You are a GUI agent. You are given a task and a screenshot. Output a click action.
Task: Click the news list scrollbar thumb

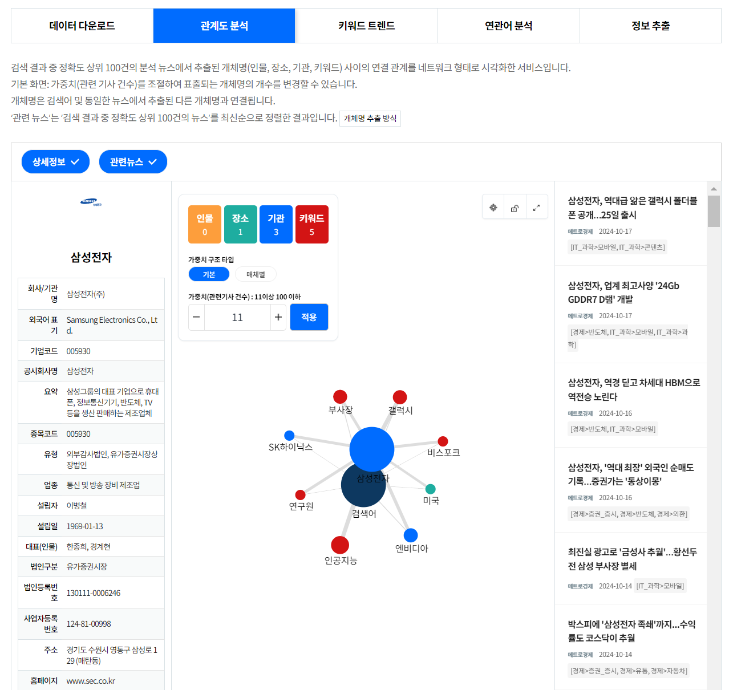point(714,212)
